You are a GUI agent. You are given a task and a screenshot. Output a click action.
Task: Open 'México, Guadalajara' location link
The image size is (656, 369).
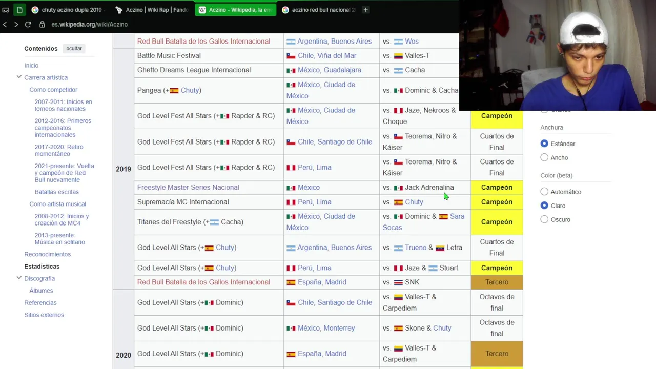pyautogui.click(x=330, y=70)
